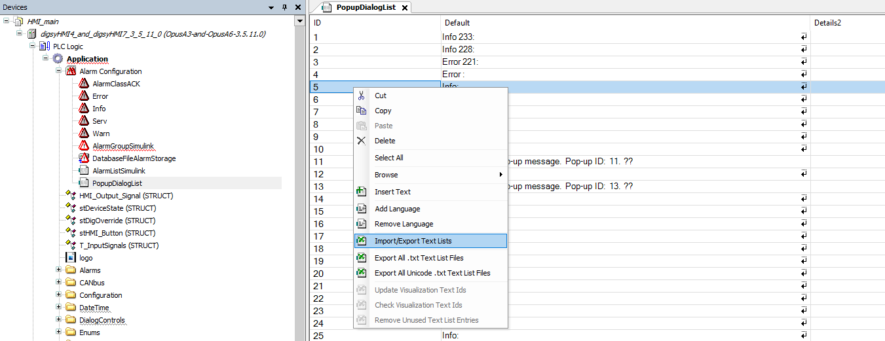Select the Info alarm class icon
The image size is (885, 341).
83,109
